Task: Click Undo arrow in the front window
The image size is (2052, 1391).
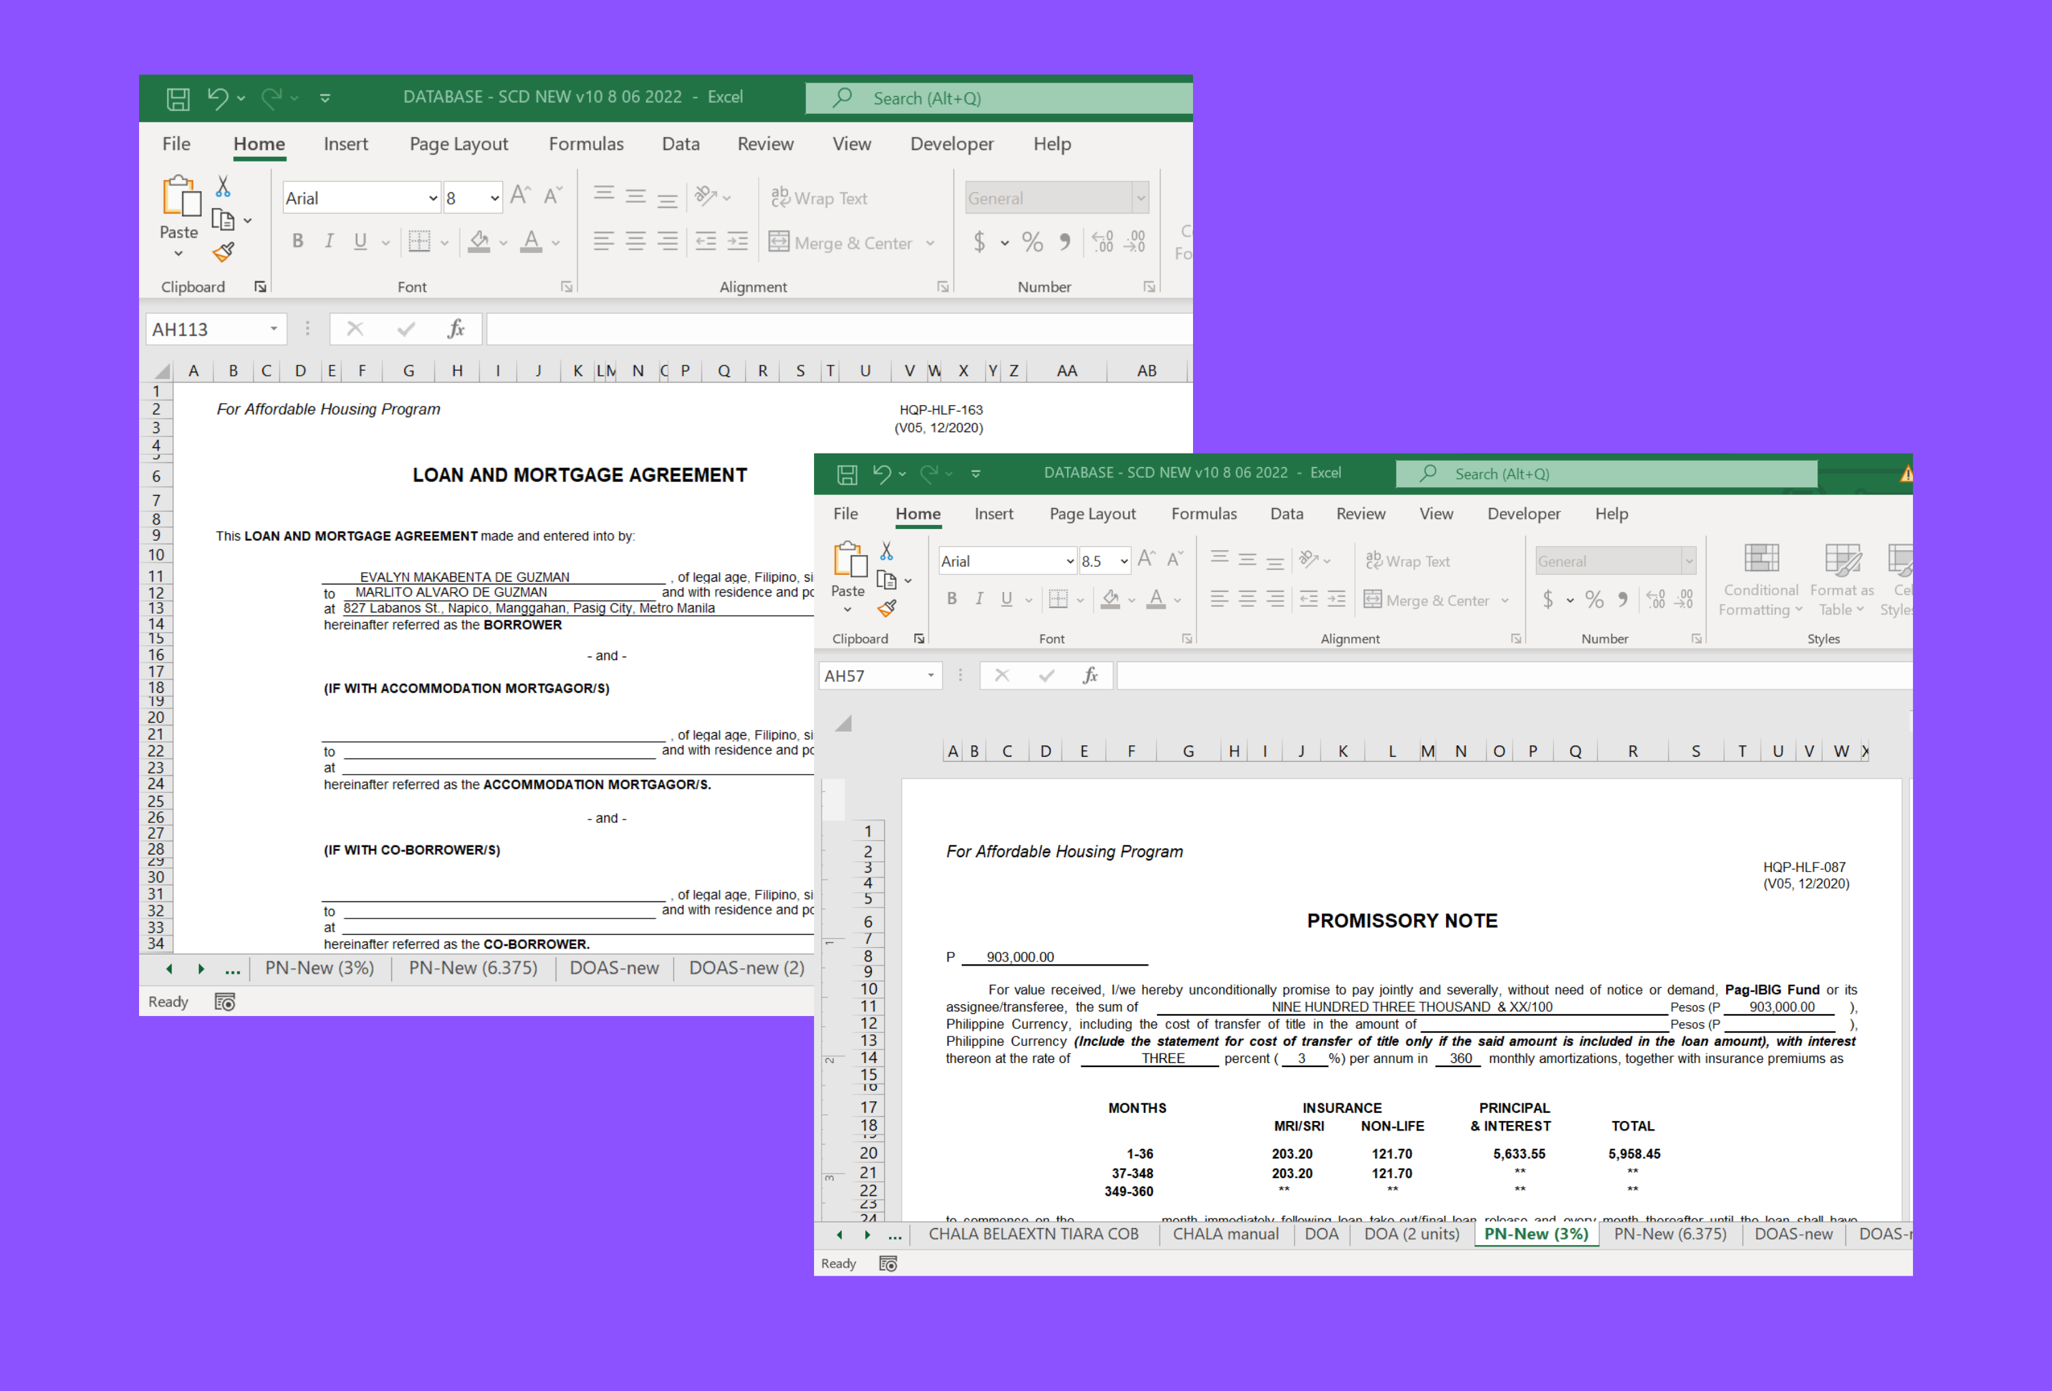Action: coord(881,473)
